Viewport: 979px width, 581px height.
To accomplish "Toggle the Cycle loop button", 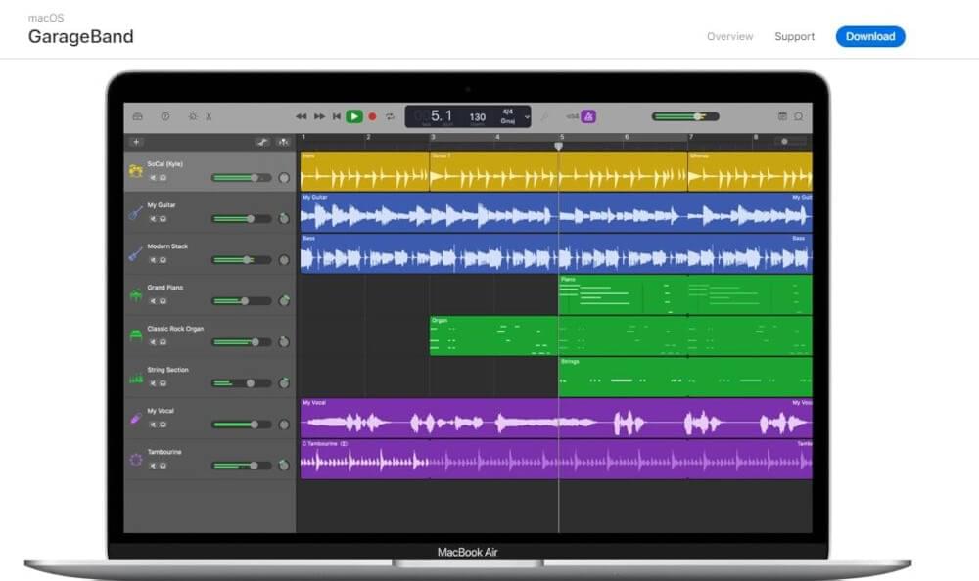I will pyautogui.click(x=391, y=116).
